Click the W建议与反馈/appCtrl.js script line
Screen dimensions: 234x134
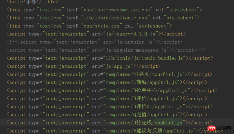(115, 131)
